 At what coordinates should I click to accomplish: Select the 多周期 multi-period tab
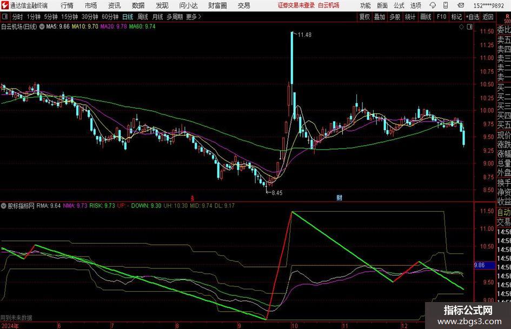(x=175, y=17)
